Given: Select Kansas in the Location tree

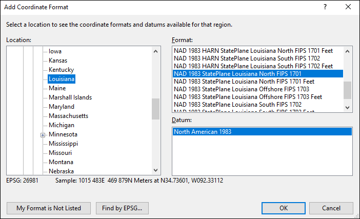Looking at the screenshot, I should point(58,61).
